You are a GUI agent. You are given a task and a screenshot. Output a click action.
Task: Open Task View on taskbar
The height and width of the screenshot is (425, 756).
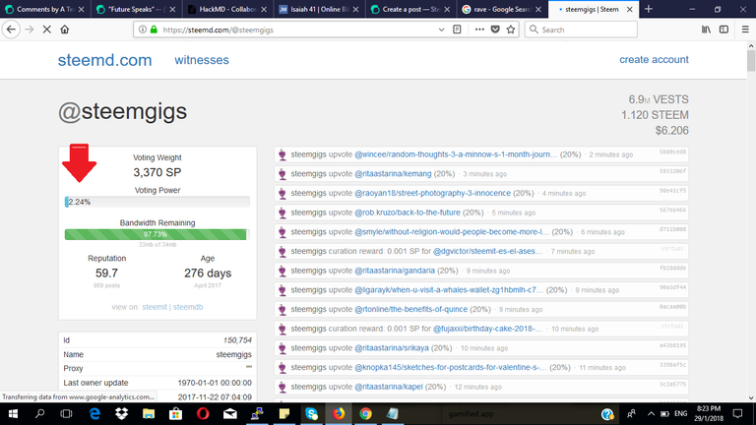click(x=66, y=413)
